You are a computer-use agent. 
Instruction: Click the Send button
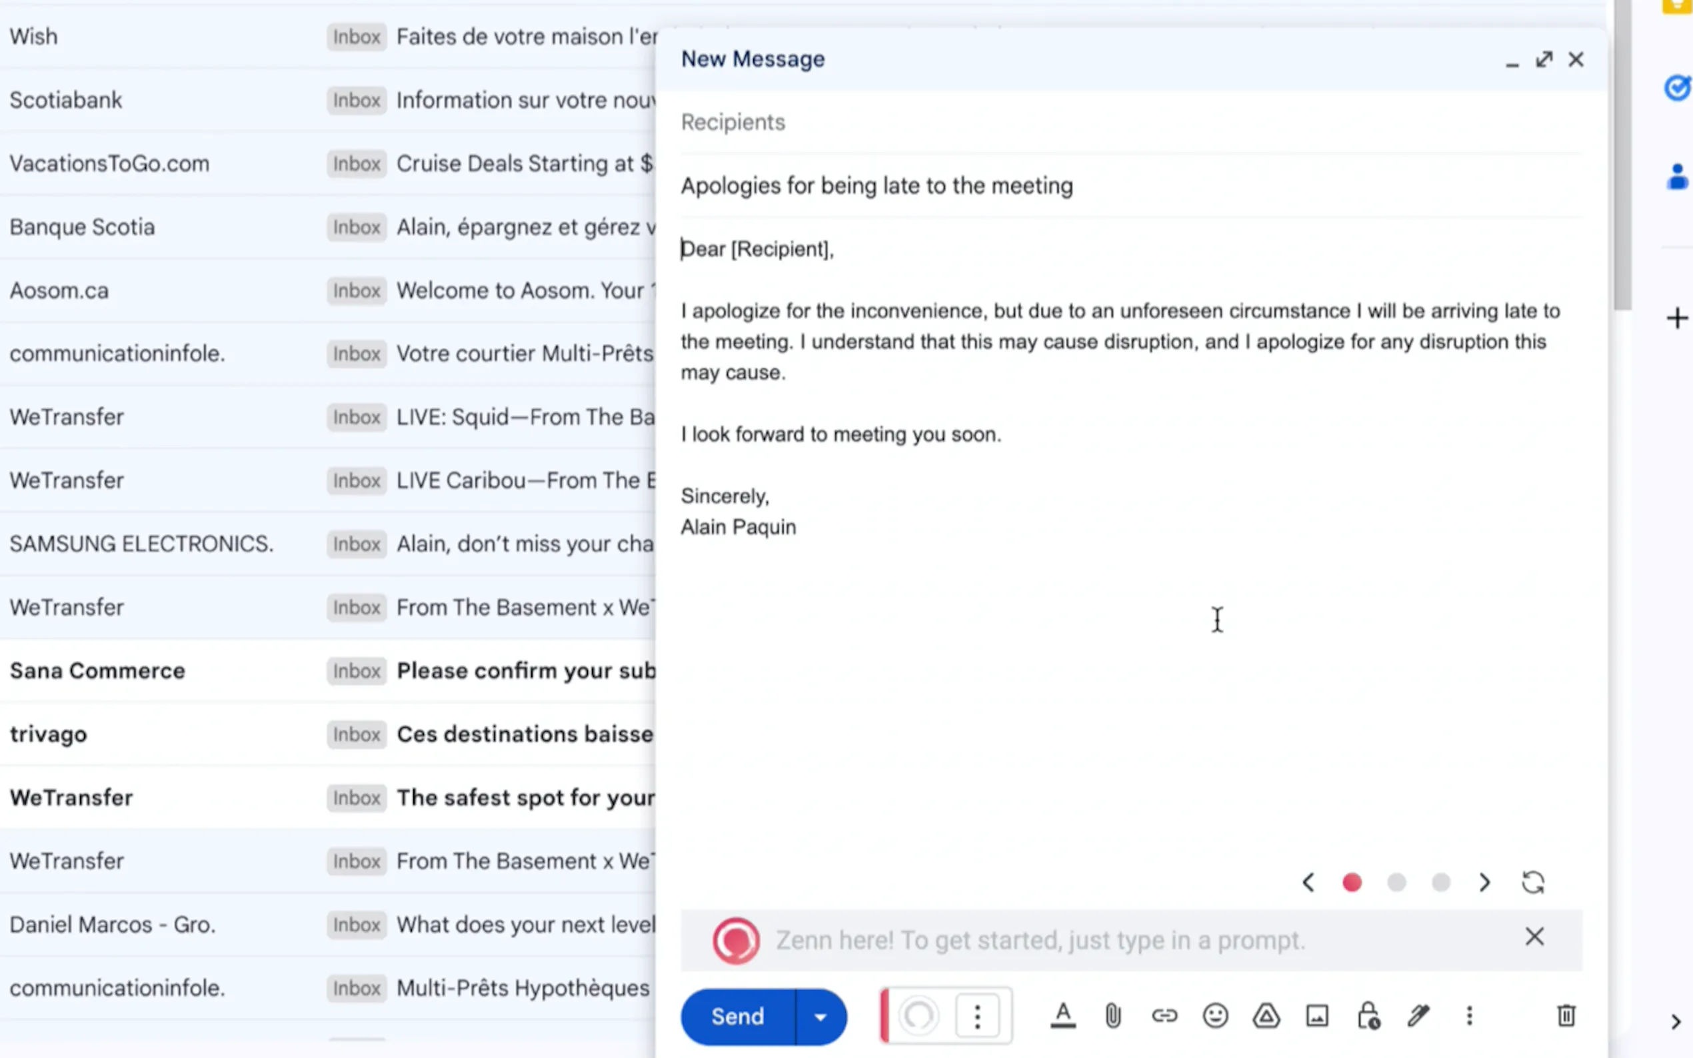pyautogui.click(x=737, y=1017)
